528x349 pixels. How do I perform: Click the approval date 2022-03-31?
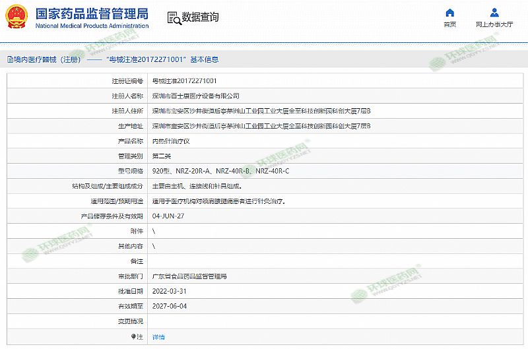[x=169, y=291]
